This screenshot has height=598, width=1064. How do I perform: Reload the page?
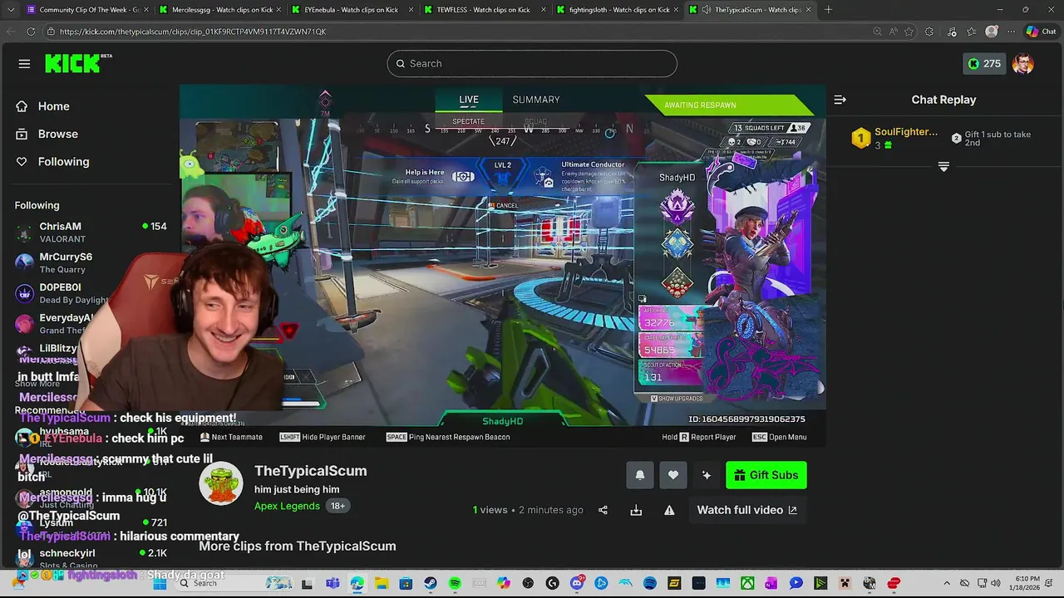coord(31,32)
